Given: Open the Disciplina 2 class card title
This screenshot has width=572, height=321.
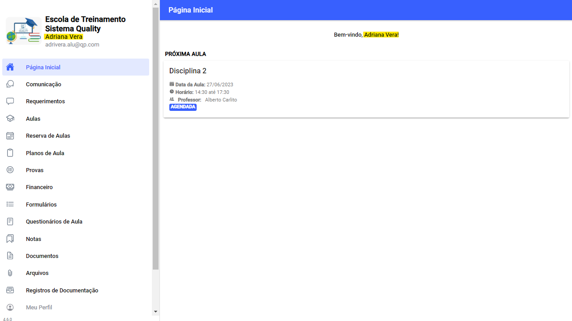Looking at the screenshot, I should coord(188,71).
